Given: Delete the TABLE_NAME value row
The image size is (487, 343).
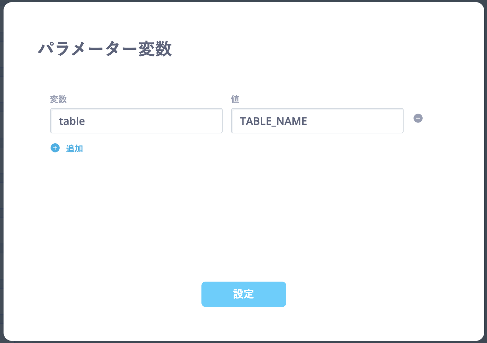Looking at the screenshot, I should point(418,118).
